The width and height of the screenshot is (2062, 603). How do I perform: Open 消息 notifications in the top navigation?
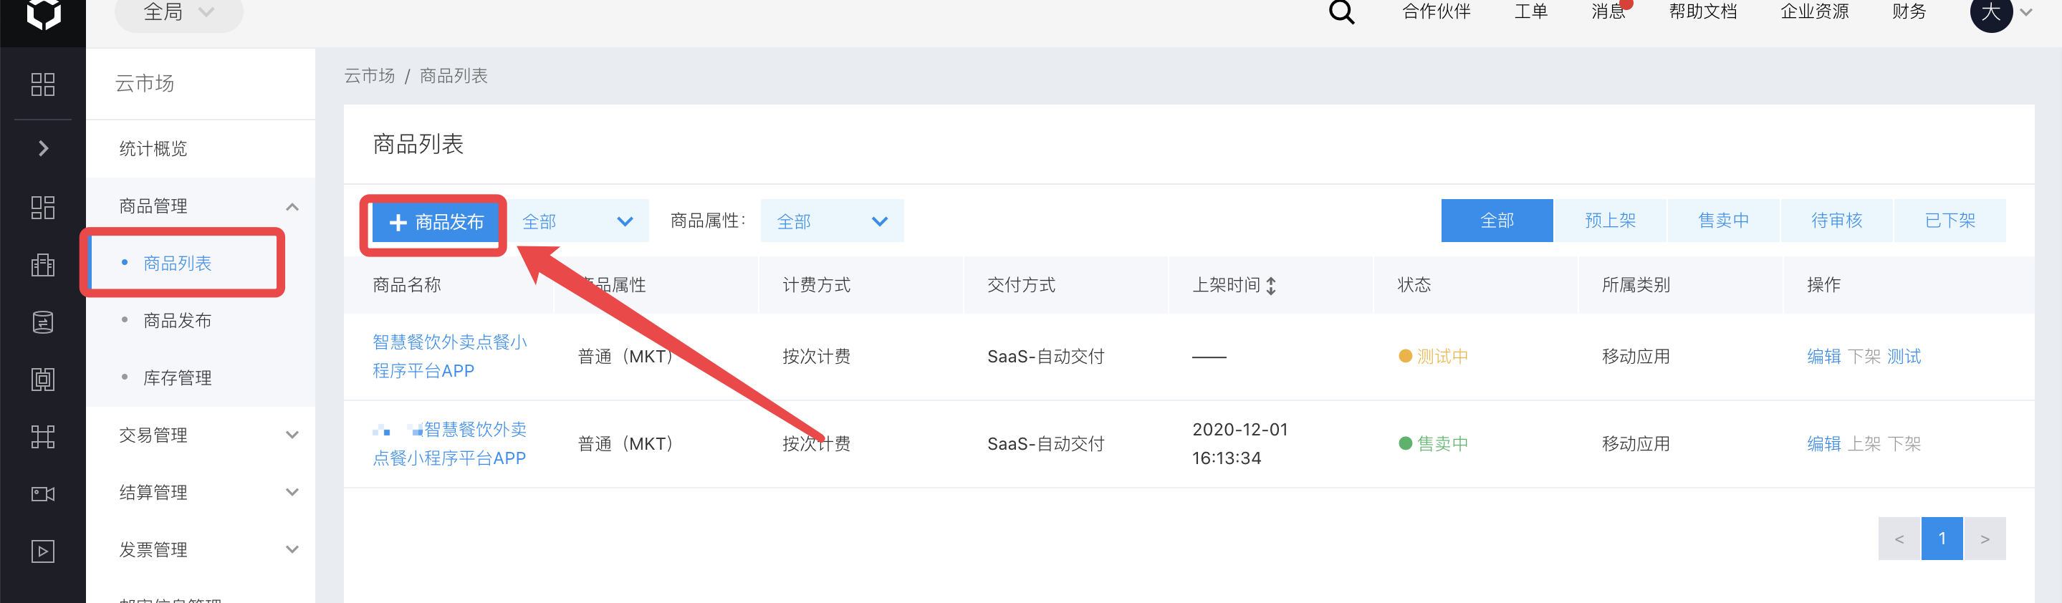point(1609,11)
